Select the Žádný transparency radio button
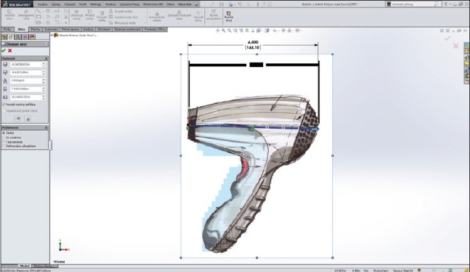This screenshot has width=470, height=272. coord(4,133)
